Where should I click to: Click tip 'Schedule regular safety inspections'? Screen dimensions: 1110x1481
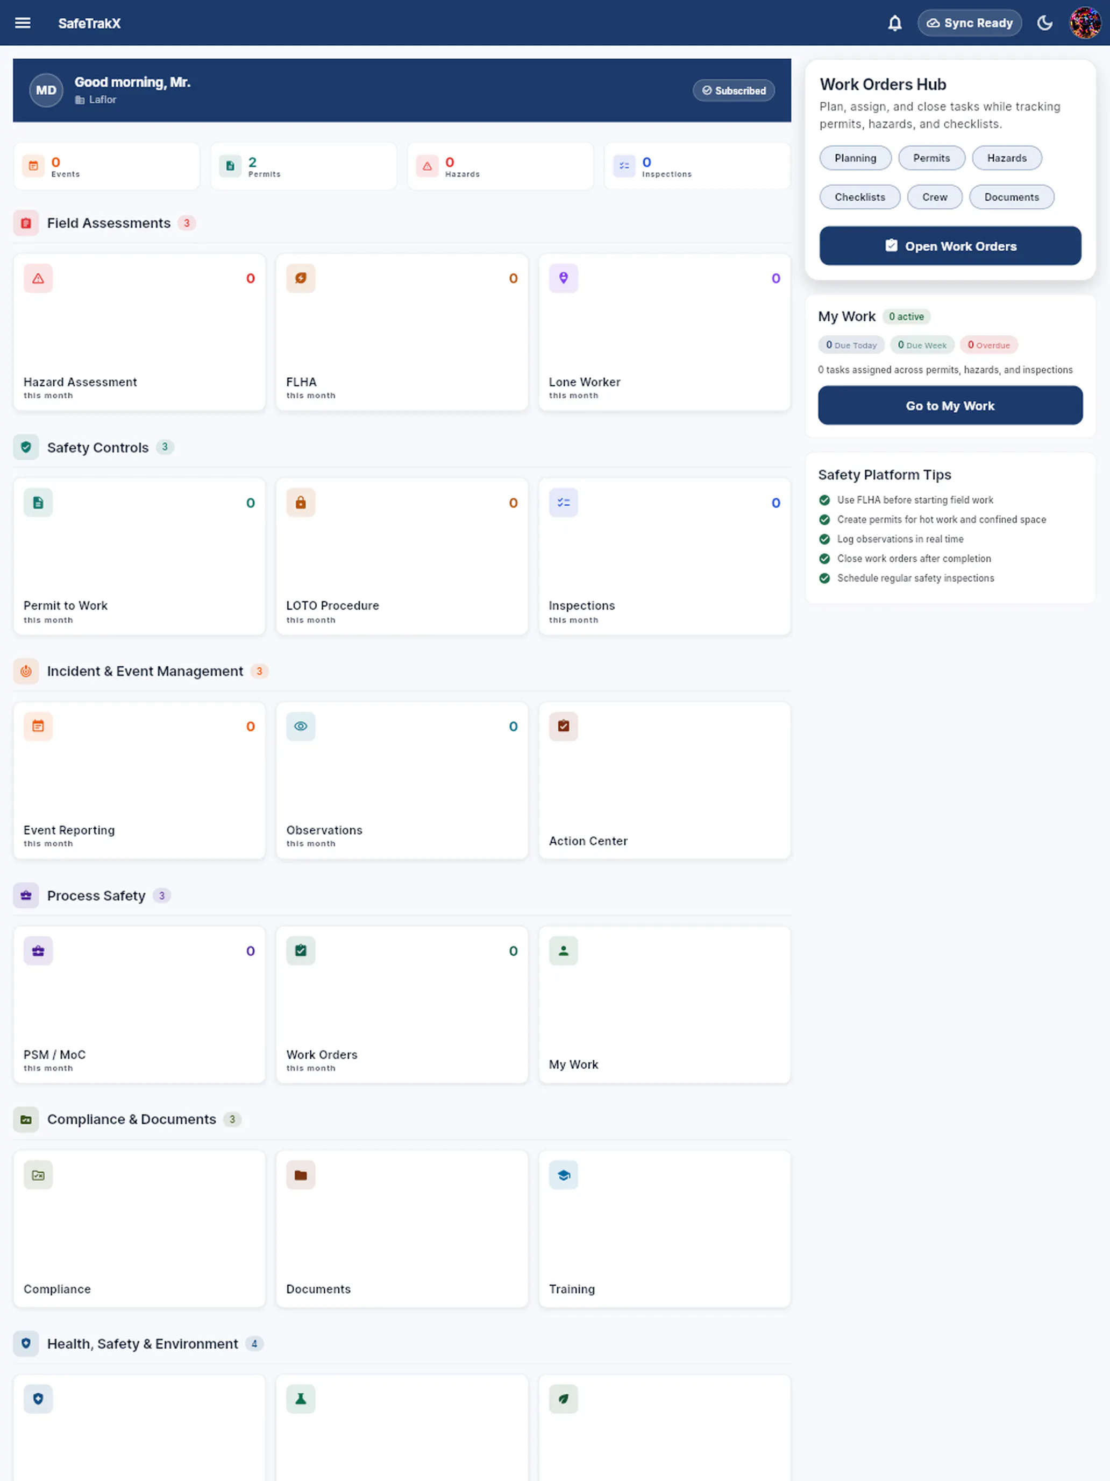click(915, 579)
